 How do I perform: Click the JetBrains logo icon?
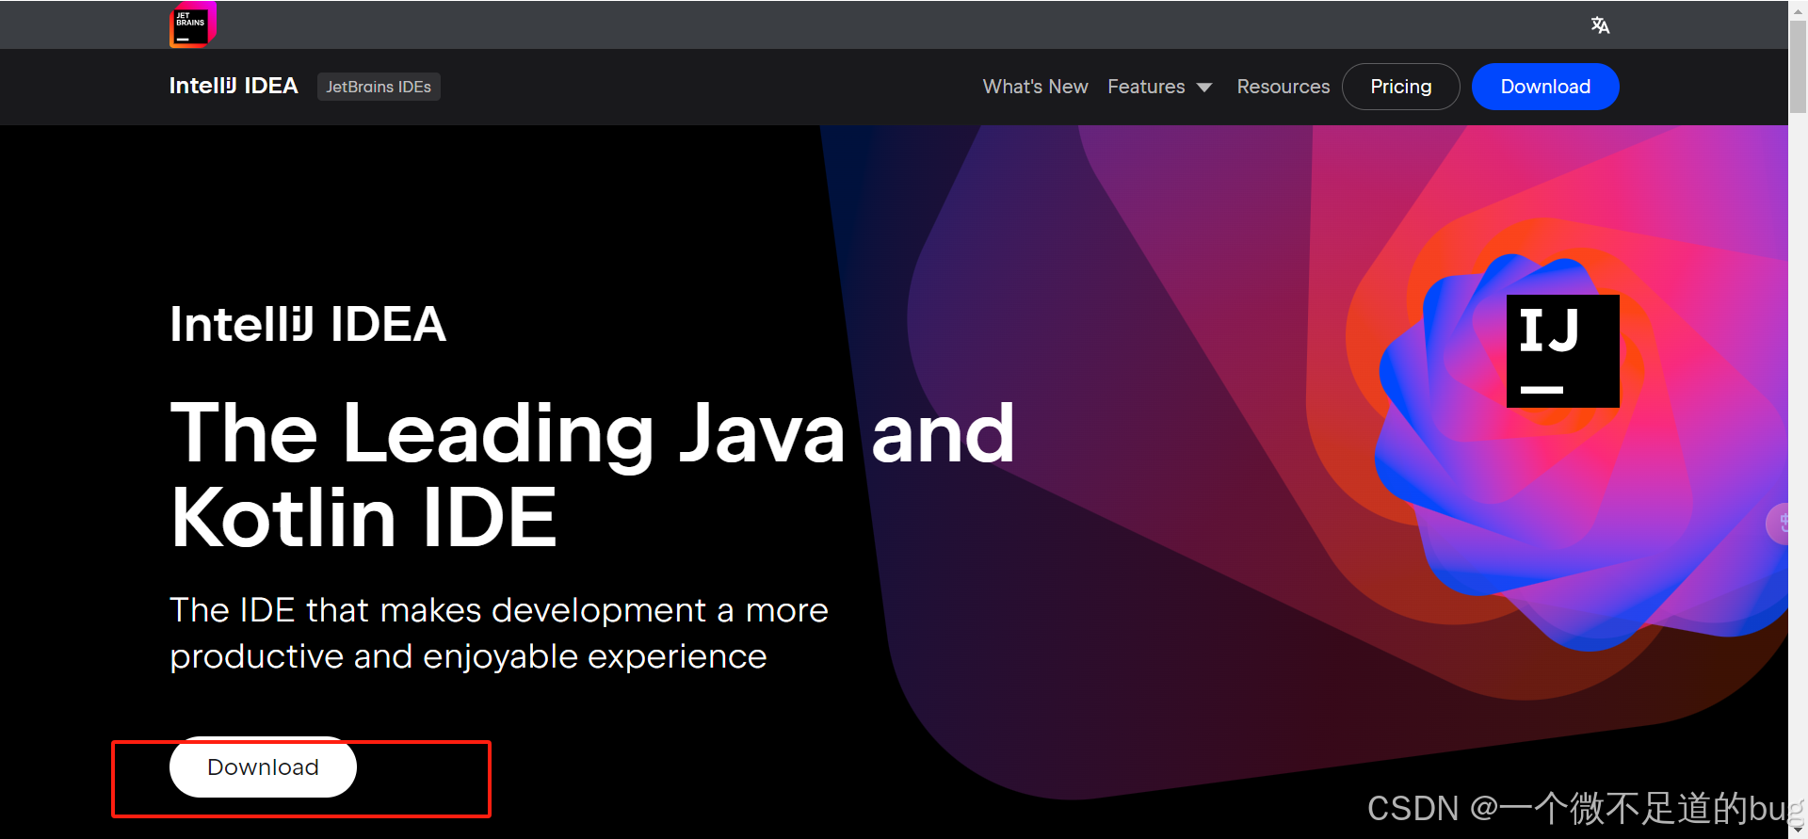coord(192,25)
